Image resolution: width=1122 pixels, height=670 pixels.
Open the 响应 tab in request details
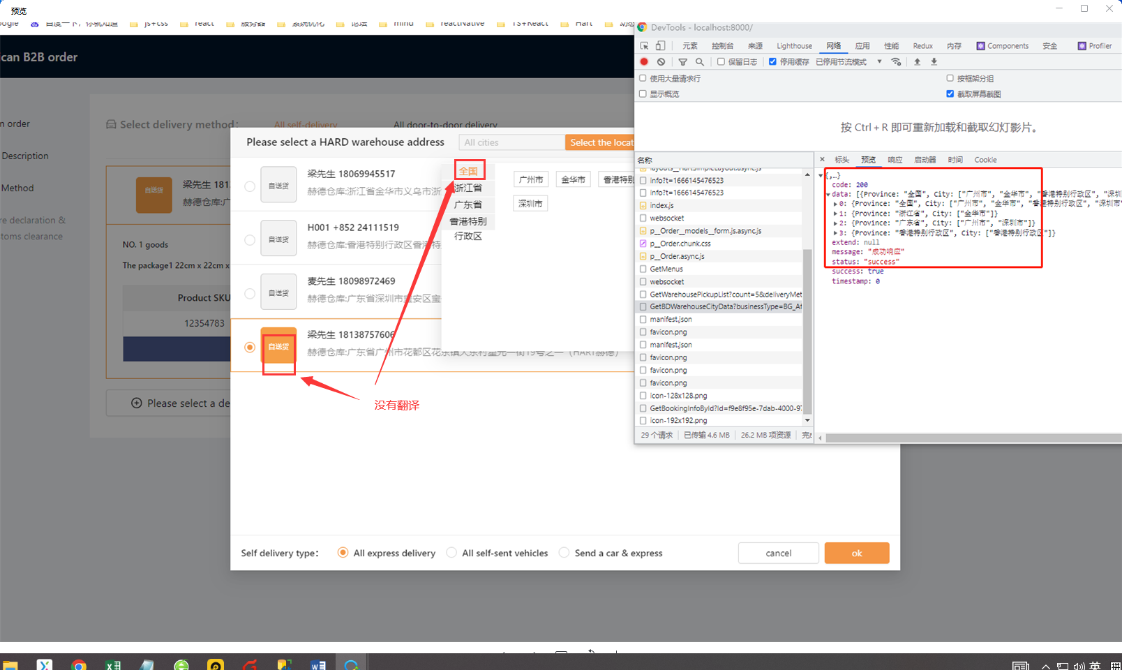pyautogui.click(x=895, y=160)
